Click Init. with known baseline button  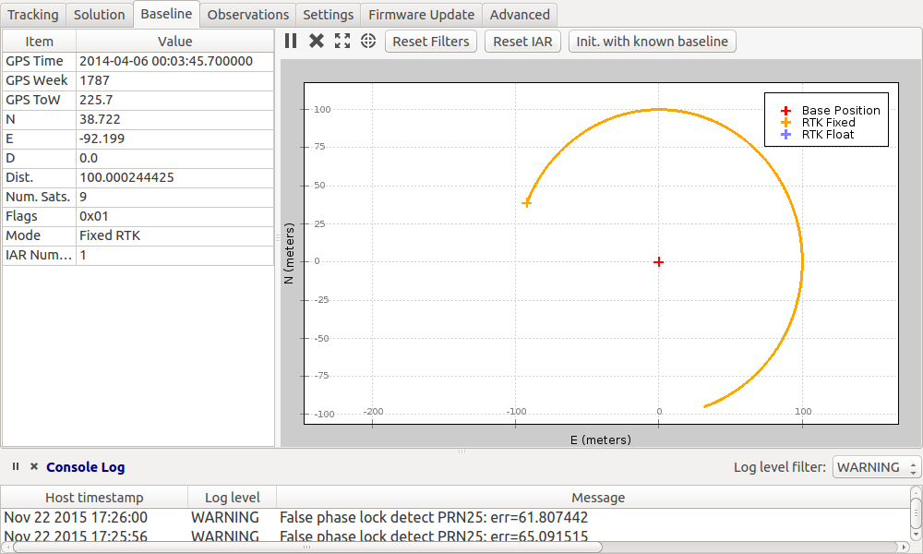[653, 42]
